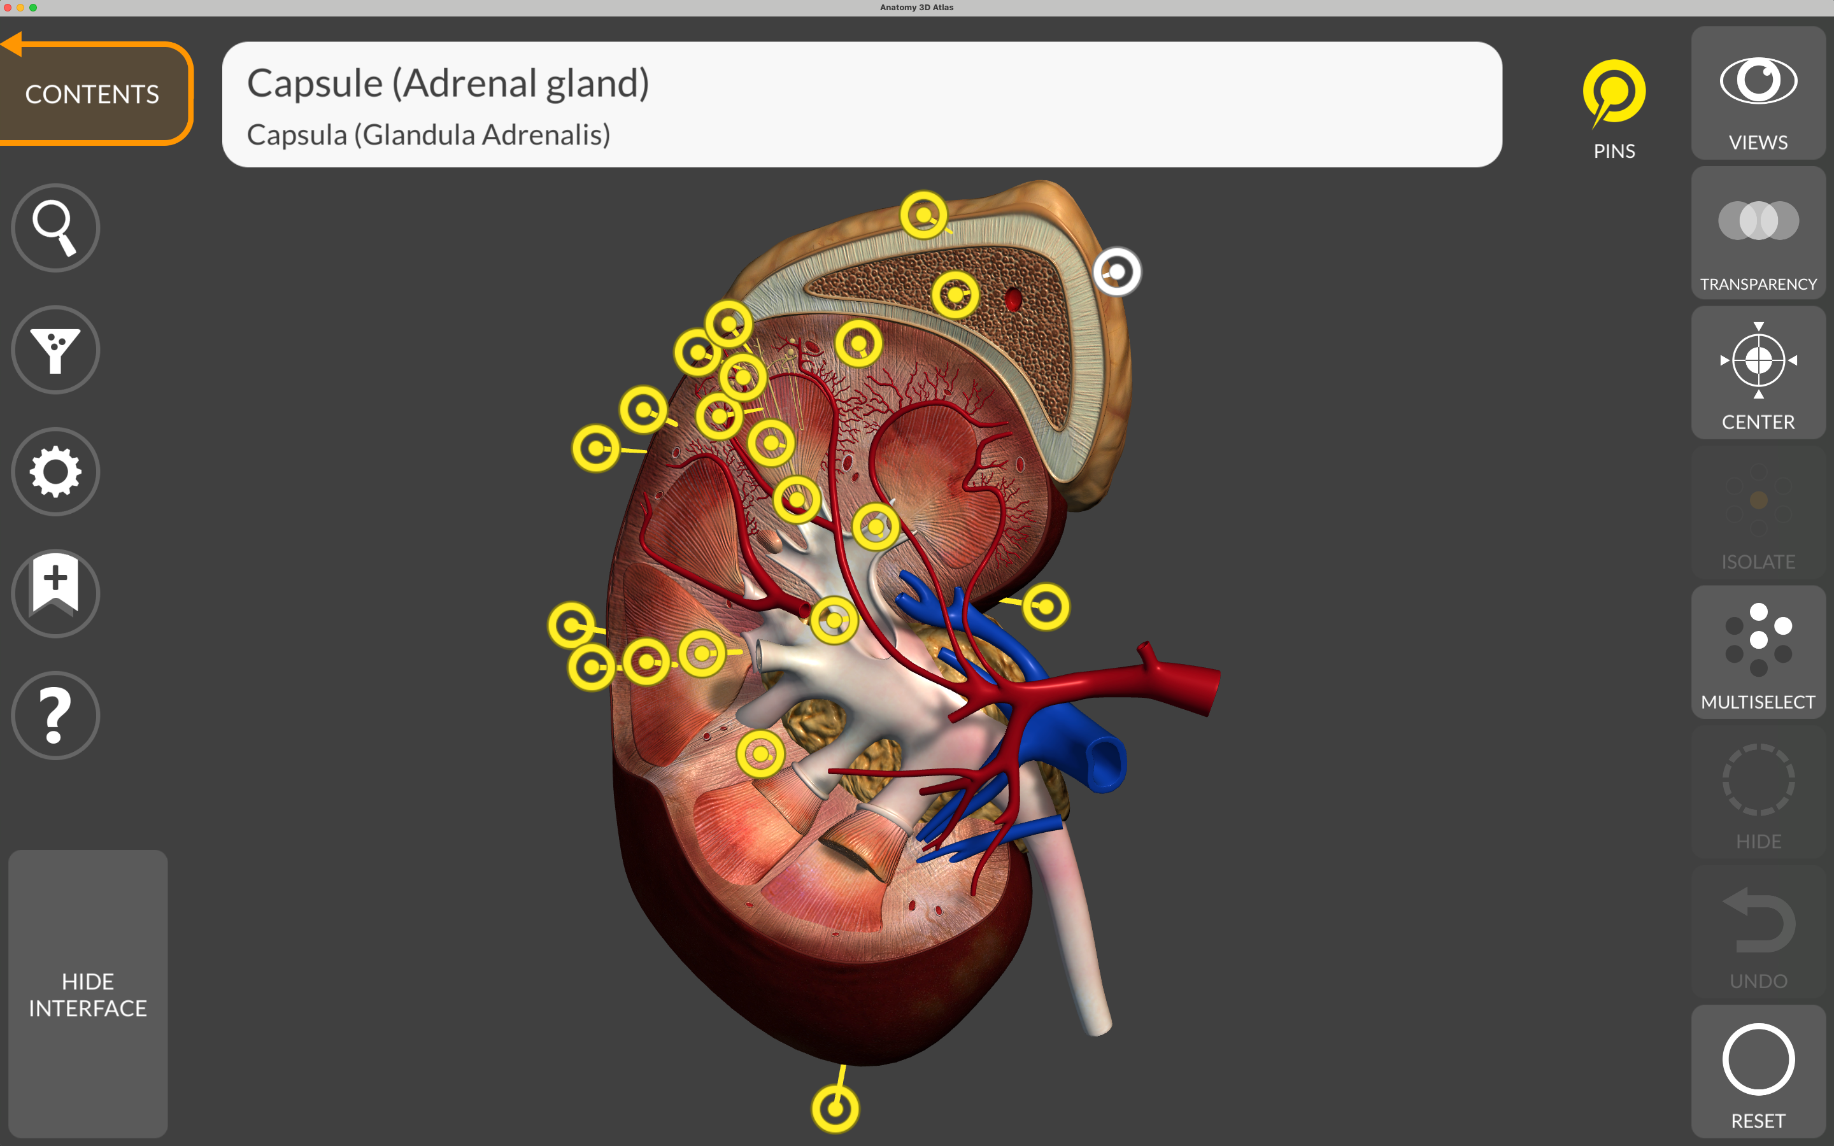Click the Capsule (Adrenal gland) title panel
This screenshot has height=1146, width=1834.
pos(862,104)
